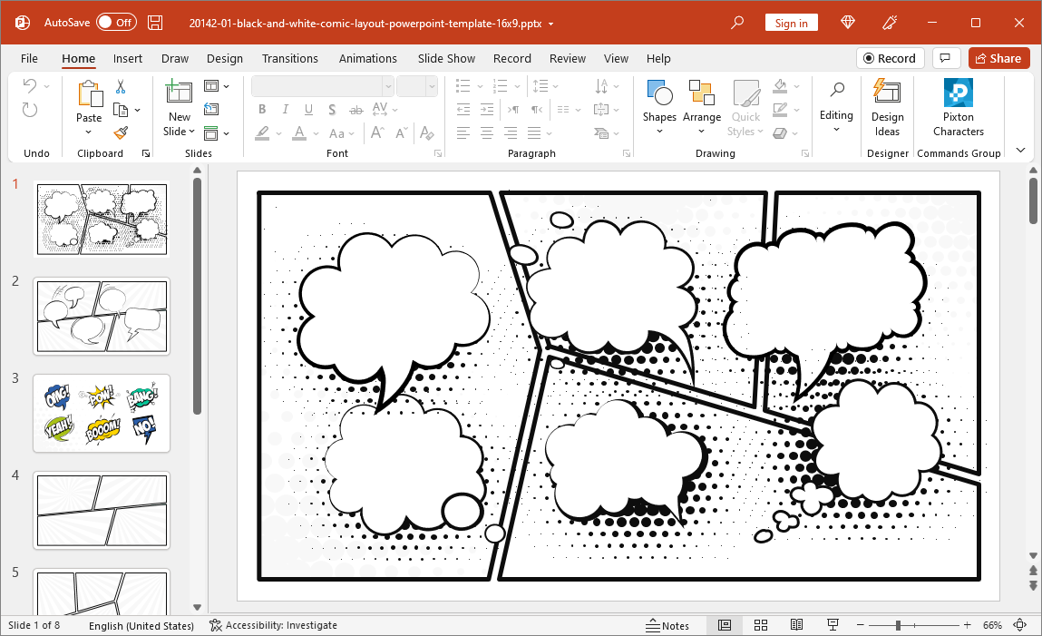Screen dimensions: 1042x636
Task: Open the Transitions tab
Action: pyautogui.click(x=289, y=58)
